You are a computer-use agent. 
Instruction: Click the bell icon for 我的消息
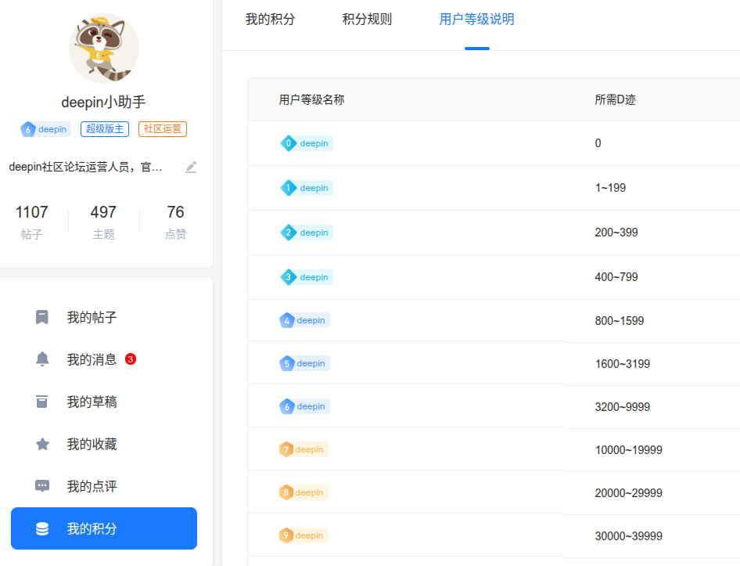click(x=42, y=359)
